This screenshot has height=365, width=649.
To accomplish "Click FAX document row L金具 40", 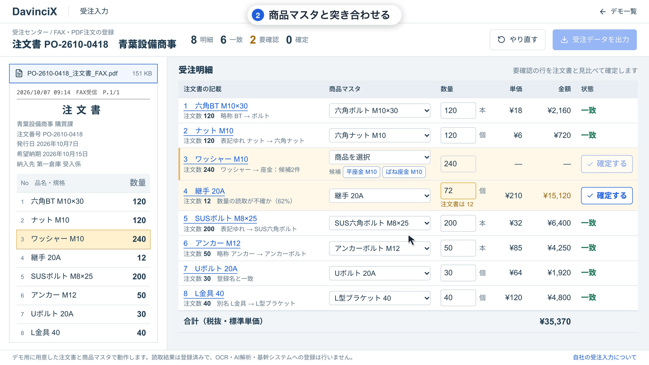I will coord(83,333).
